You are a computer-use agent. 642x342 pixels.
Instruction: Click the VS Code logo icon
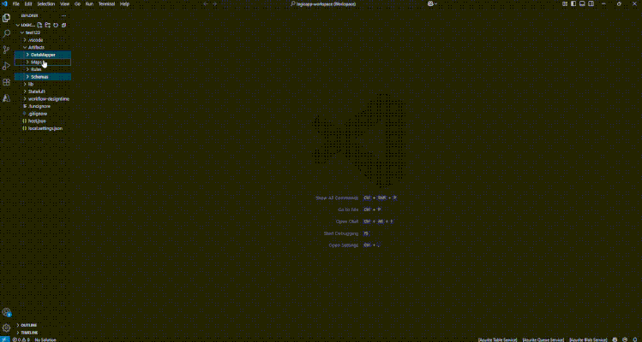pos(5,3)
